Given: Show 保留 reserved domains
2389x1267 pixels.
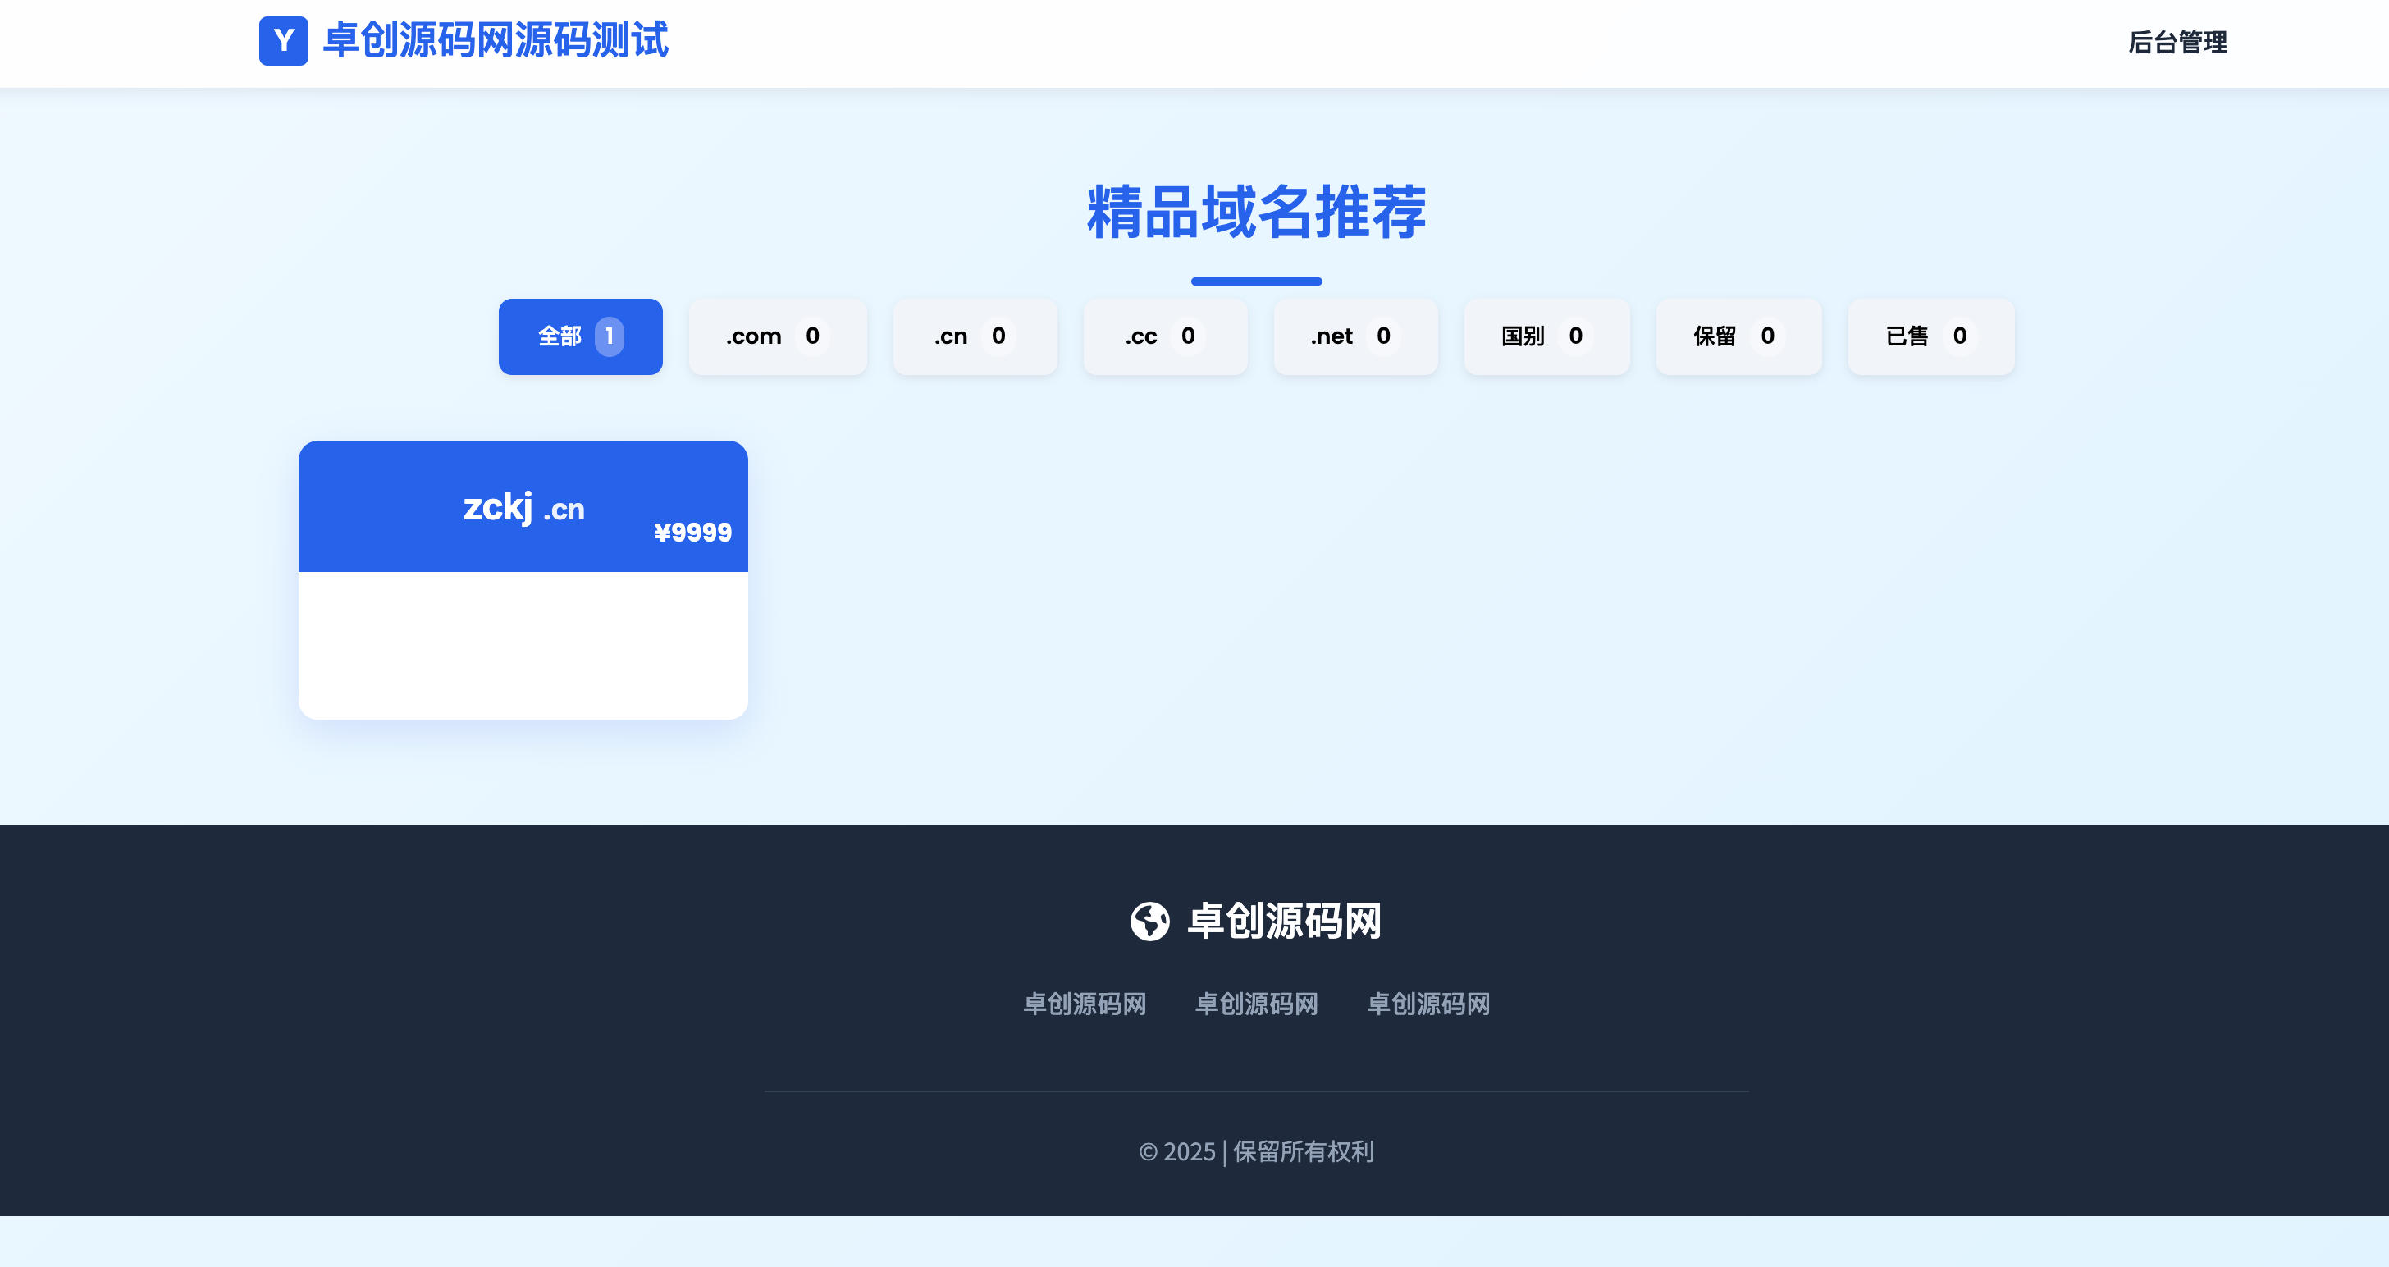Looking at the screenshot, I should pyautogui.click(x=1738, y=336).
